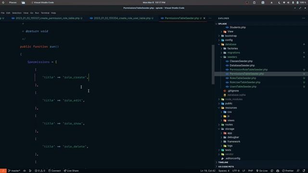This screenshot has height=173, width=308.
Task: Expand the View folder
Action: click(221, 32)
